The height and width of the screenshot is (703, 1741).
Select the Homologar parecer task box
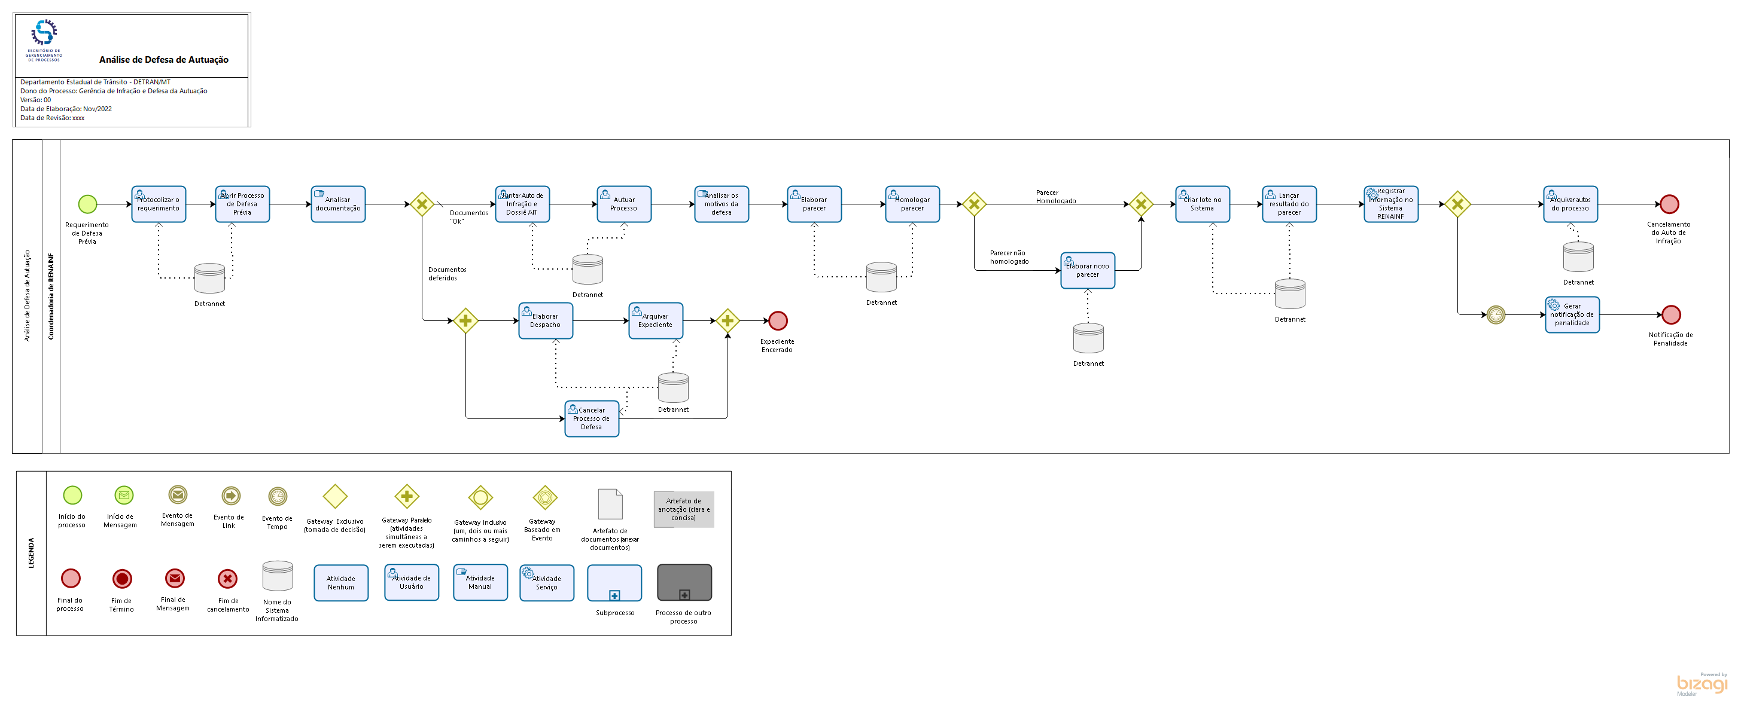[x=912, y=204]
